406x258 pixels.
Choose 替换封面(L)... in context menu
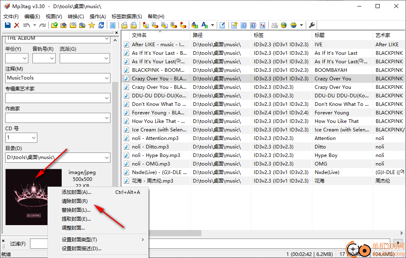point(98,210)
